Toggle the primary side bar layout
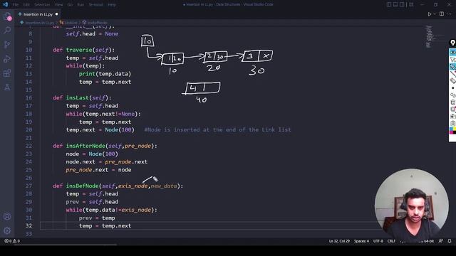The width and height of the screenshot is (456, 256). click(389, 4)
